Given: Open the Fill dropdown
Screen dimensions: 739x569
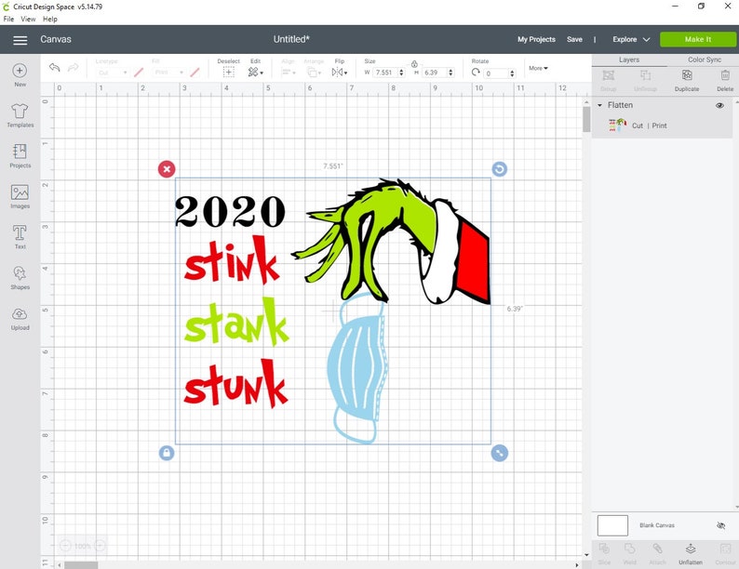Looking at the screenshot, I should (168, 73).
